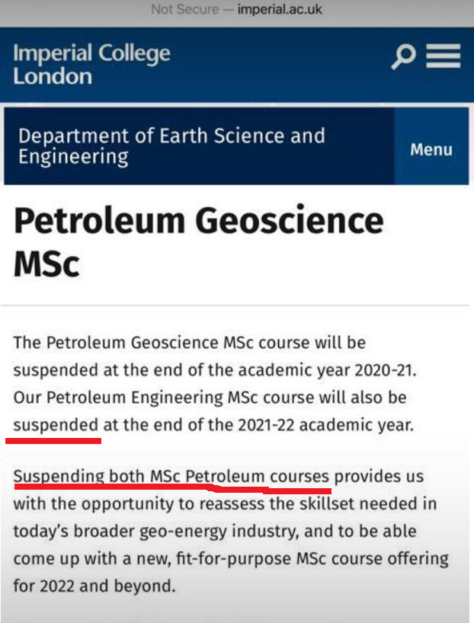474x623 pixels.
Task: Click the Petroleum Geoscience MSc heading
Action: [198, 241]
